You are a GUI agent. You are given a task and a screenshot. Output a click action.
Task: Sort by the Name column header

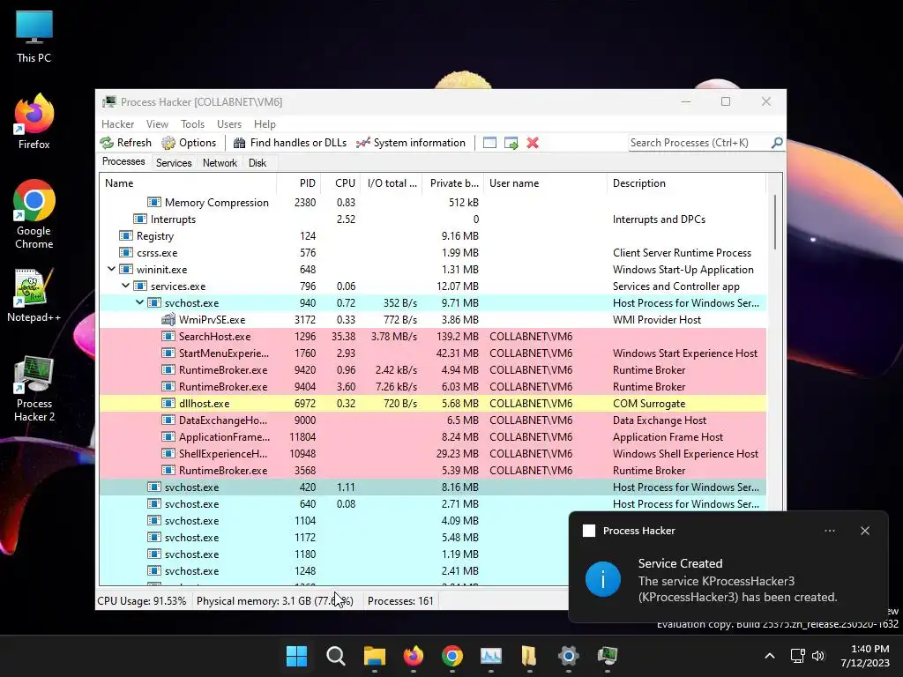(x=188, y=183)
